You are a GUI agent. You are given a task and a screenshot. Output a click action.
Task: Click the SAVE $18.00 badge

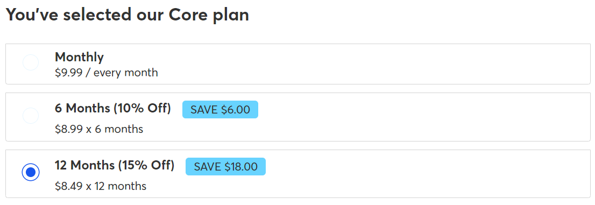click(225, 167)
